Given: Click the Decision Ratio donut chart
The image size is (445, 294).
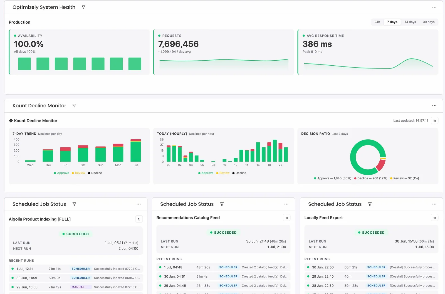Looking at the screenshot, I should pos(368,157).
